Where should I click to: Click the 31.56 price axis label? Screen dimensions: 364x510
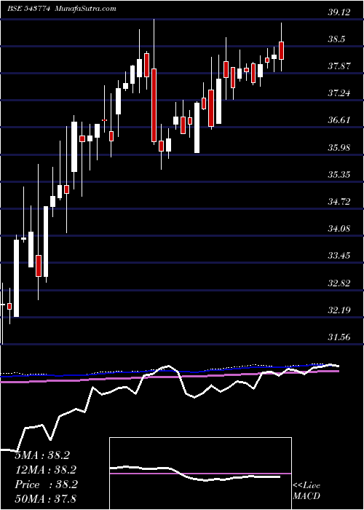(340, 337)
